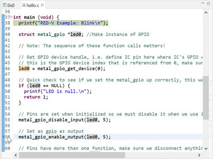Click the horizontal scrollbar thumb
Image resolution: width=213 pixels, height=159 pixels.
tap(72, 155)
